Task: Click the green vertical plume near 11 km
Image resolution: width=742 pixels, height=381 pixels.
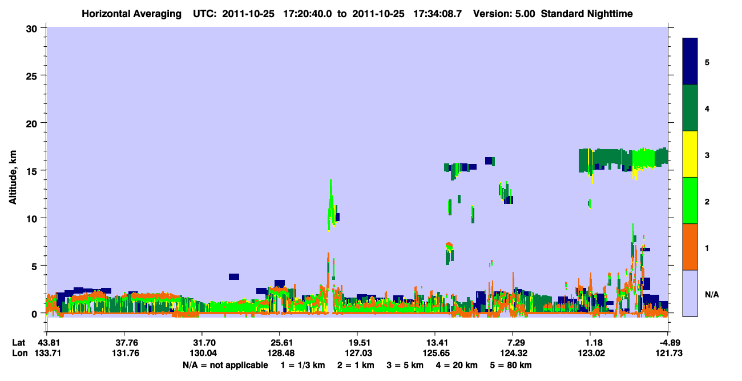Action: [331, 204]
